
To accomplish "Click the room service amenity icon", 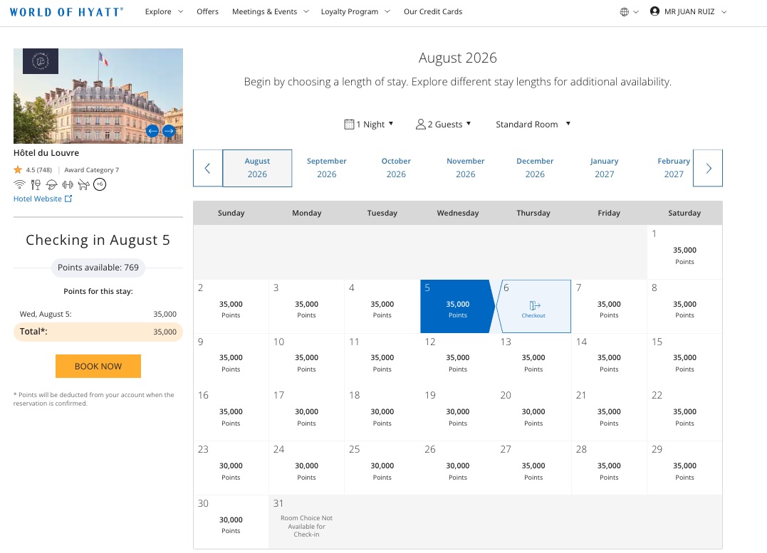I will (51, 184).
